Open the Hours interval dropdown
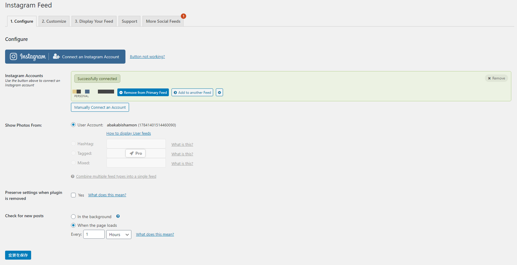The width and height of the screenshot is (517, 265). click(x=119, y=234)
